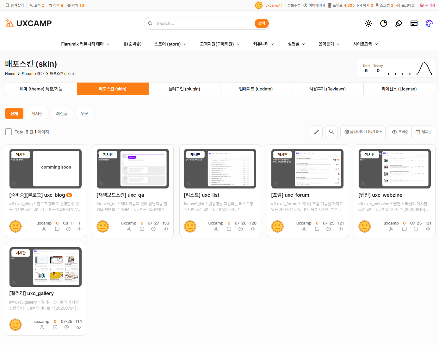Open the 라이선스 (License) tab

pos(399,89)
